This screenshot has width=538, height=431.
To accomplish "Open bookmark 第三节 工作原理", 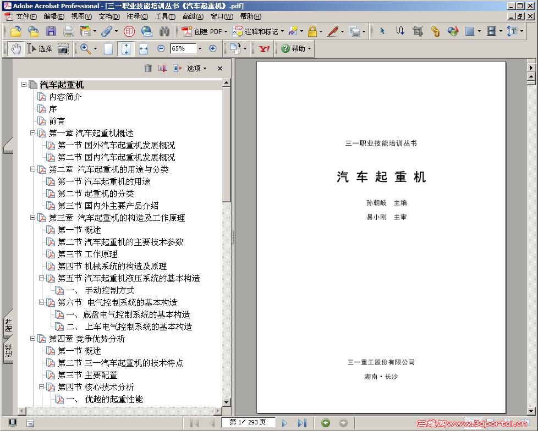I will click(x=87, y=254).
